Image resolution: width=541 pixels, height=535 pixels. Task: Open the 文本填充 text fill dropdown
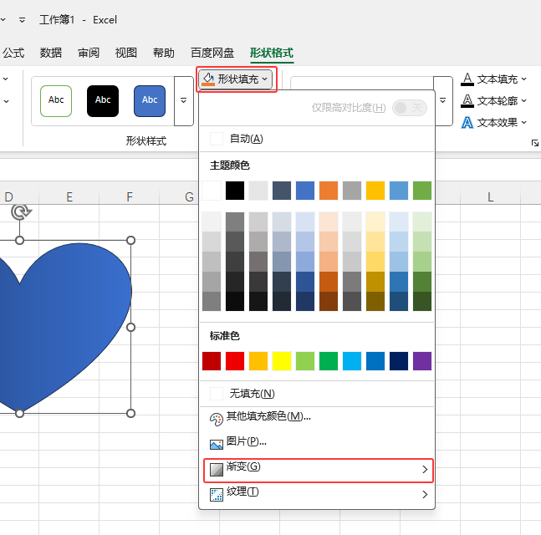tap(493, 79)
